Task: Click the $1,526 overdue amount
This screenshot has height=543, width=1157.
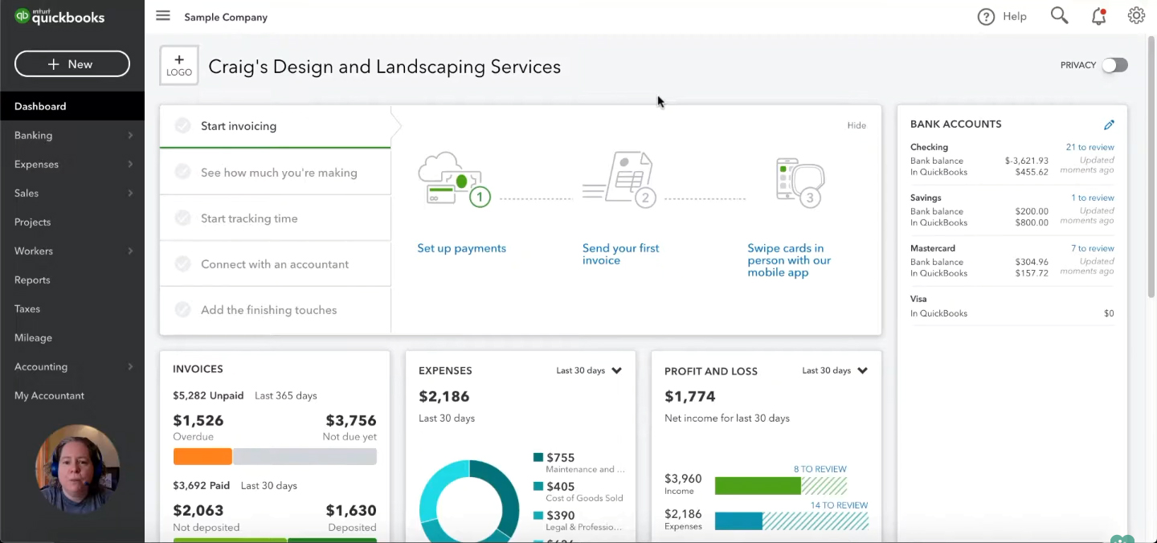Action: (x=198, y=420)
